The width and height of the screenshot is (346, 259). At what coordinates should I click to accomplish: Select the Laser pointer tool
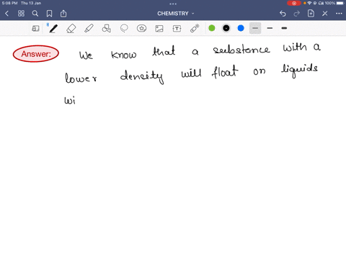pos(195,28)
